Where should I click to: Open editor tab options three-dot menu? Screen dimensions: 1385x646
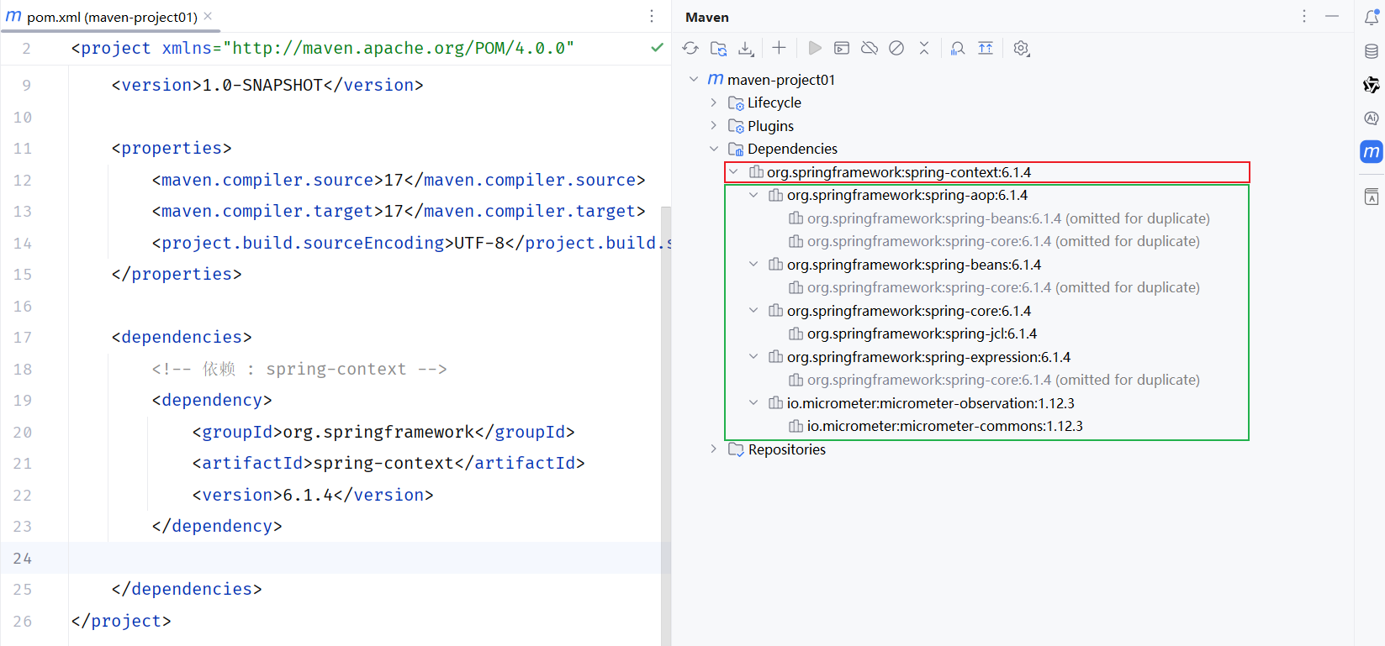tap(652, 16)
